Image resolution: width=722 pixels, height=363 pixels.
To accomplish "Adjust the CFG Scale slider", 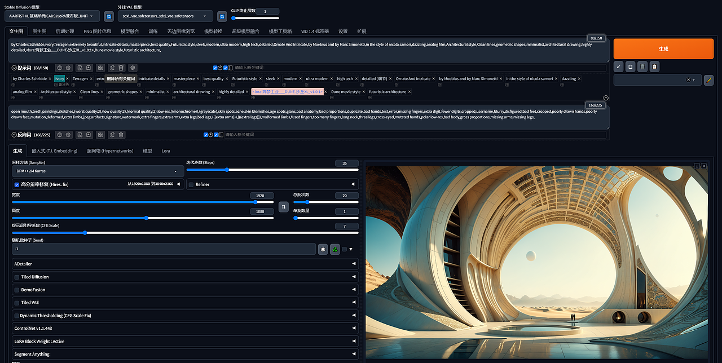I will [185, 232].
